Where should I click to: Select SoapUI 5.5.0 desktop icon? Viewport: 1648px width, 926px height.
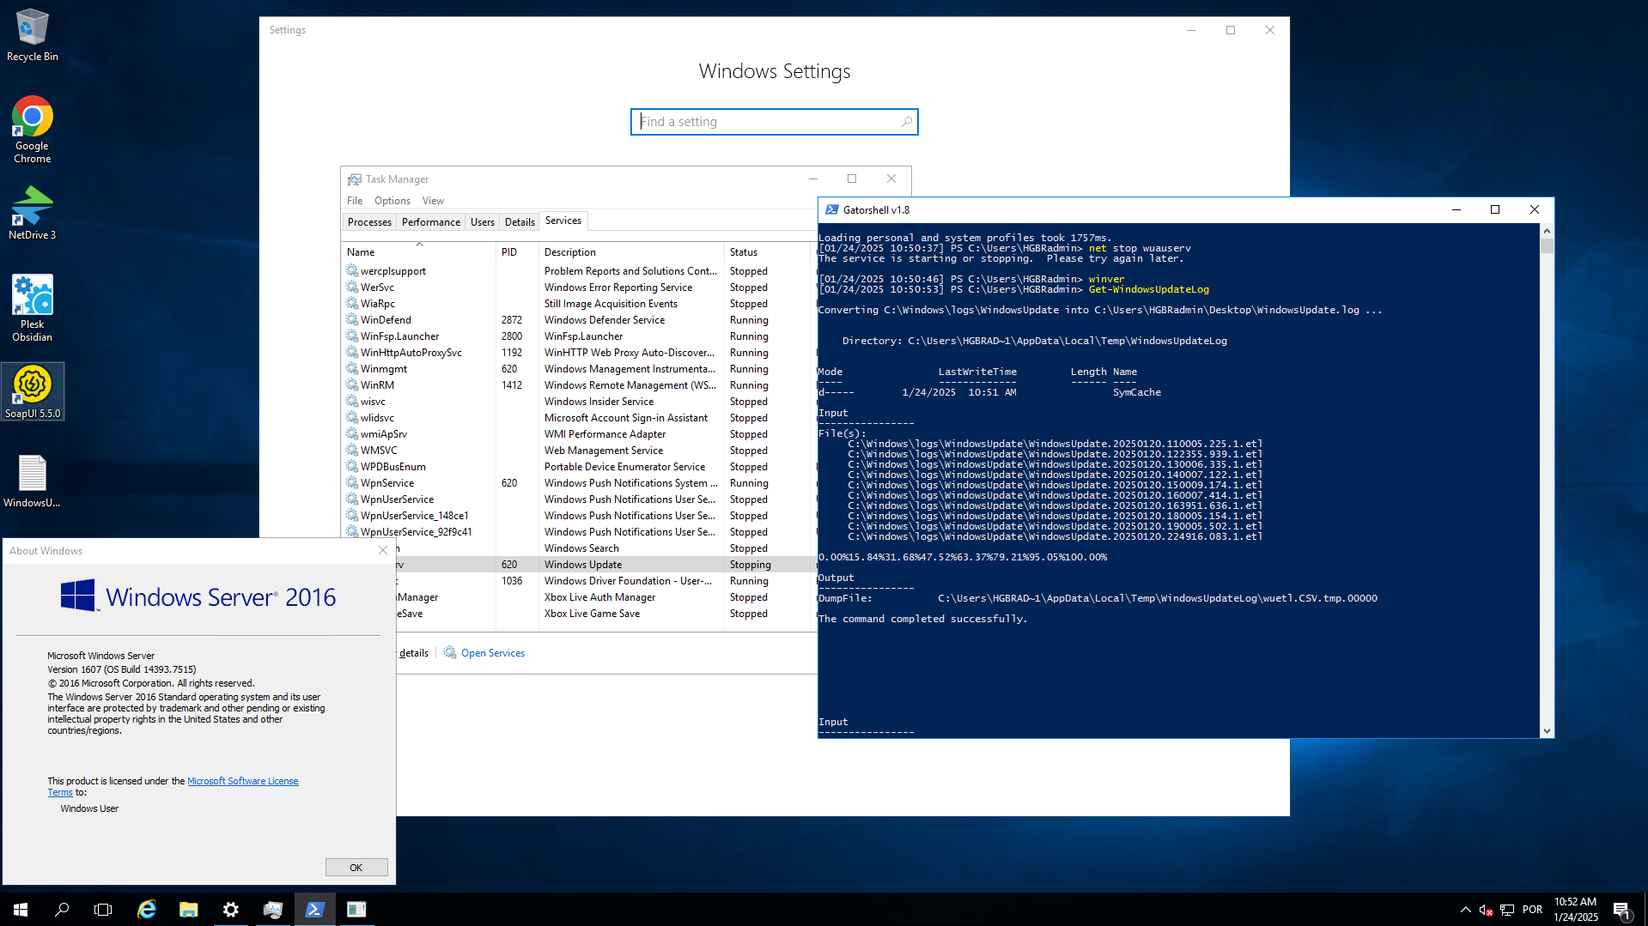pyautogui.click(x=33, y=391)
